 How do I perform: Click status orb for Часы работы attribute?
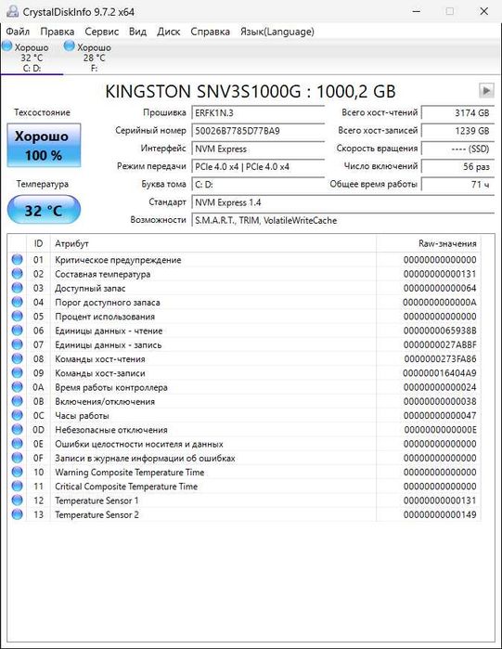[17, 415]
